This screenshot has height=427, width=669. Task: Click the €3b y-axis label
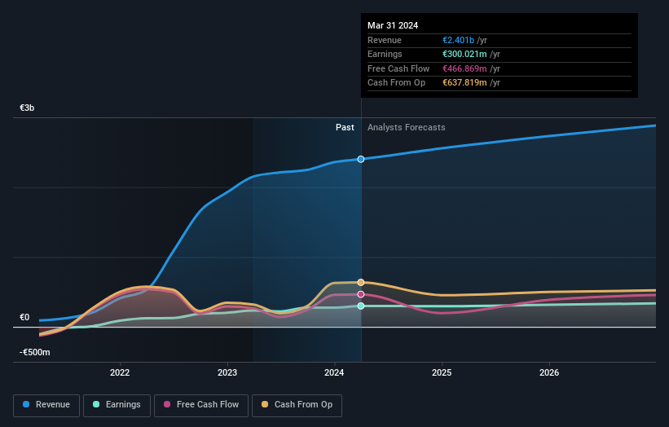[x=27, y=108]
